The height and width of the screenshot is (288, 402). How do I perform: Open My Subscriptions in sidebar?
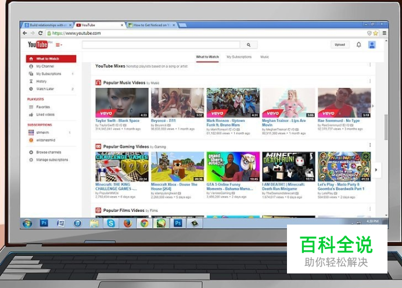point(49,74)
